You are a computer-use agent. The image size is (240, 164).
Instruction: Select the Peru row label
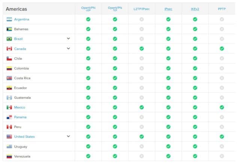point(18,127)
